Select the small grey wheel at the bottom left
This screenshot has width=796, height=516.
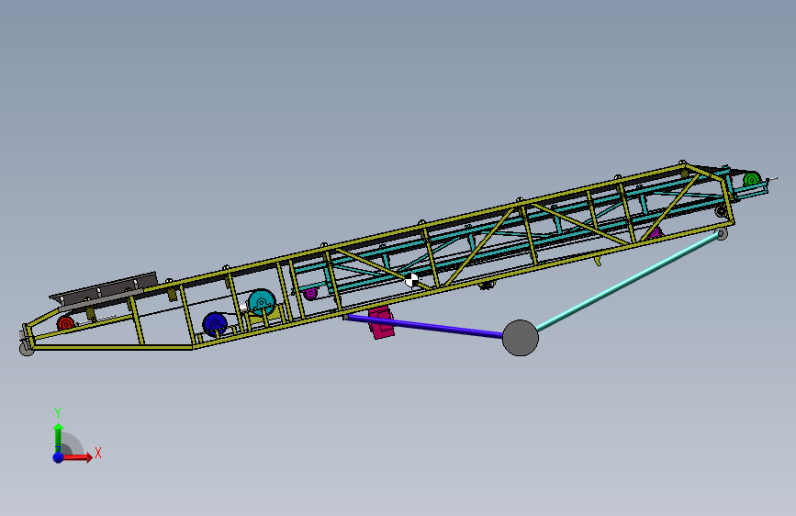tap(27, 348)
